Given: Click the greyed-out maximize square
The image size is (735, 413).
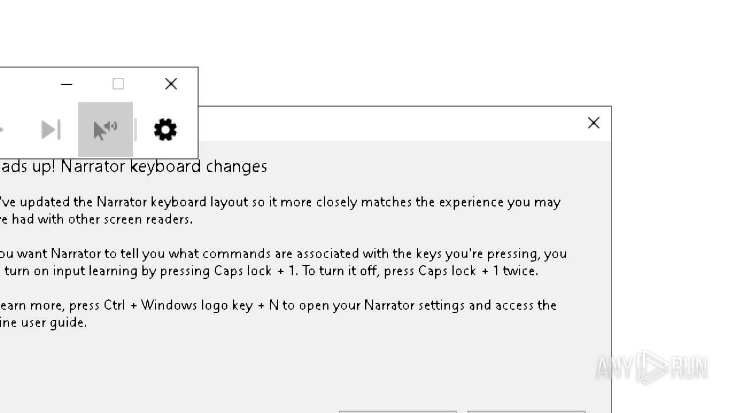Looking at the screenshot, I should point(118,84).
